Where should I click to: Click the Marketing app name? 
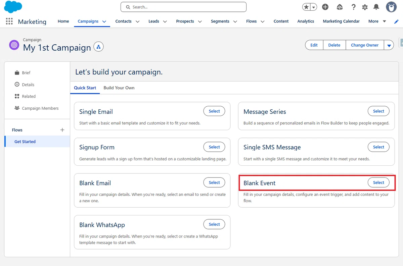tap(32, 21)
